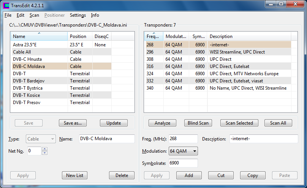Click the Name field containing DVB-C Moldava
Screen dimensions: 307x188
[107, 139]
